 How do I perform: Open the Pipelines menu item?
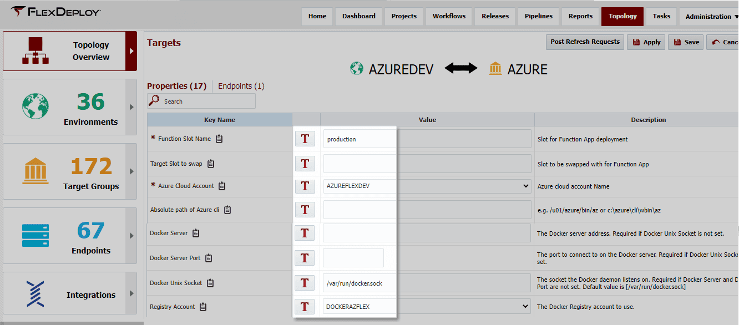coord(539,16)
